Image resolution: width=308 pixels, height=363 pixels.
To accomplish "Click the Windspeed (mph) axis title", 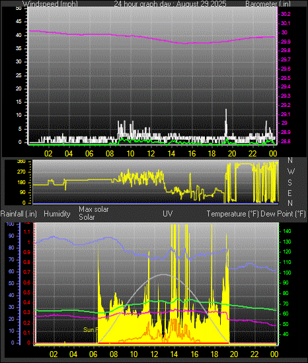I will (50, 3).
